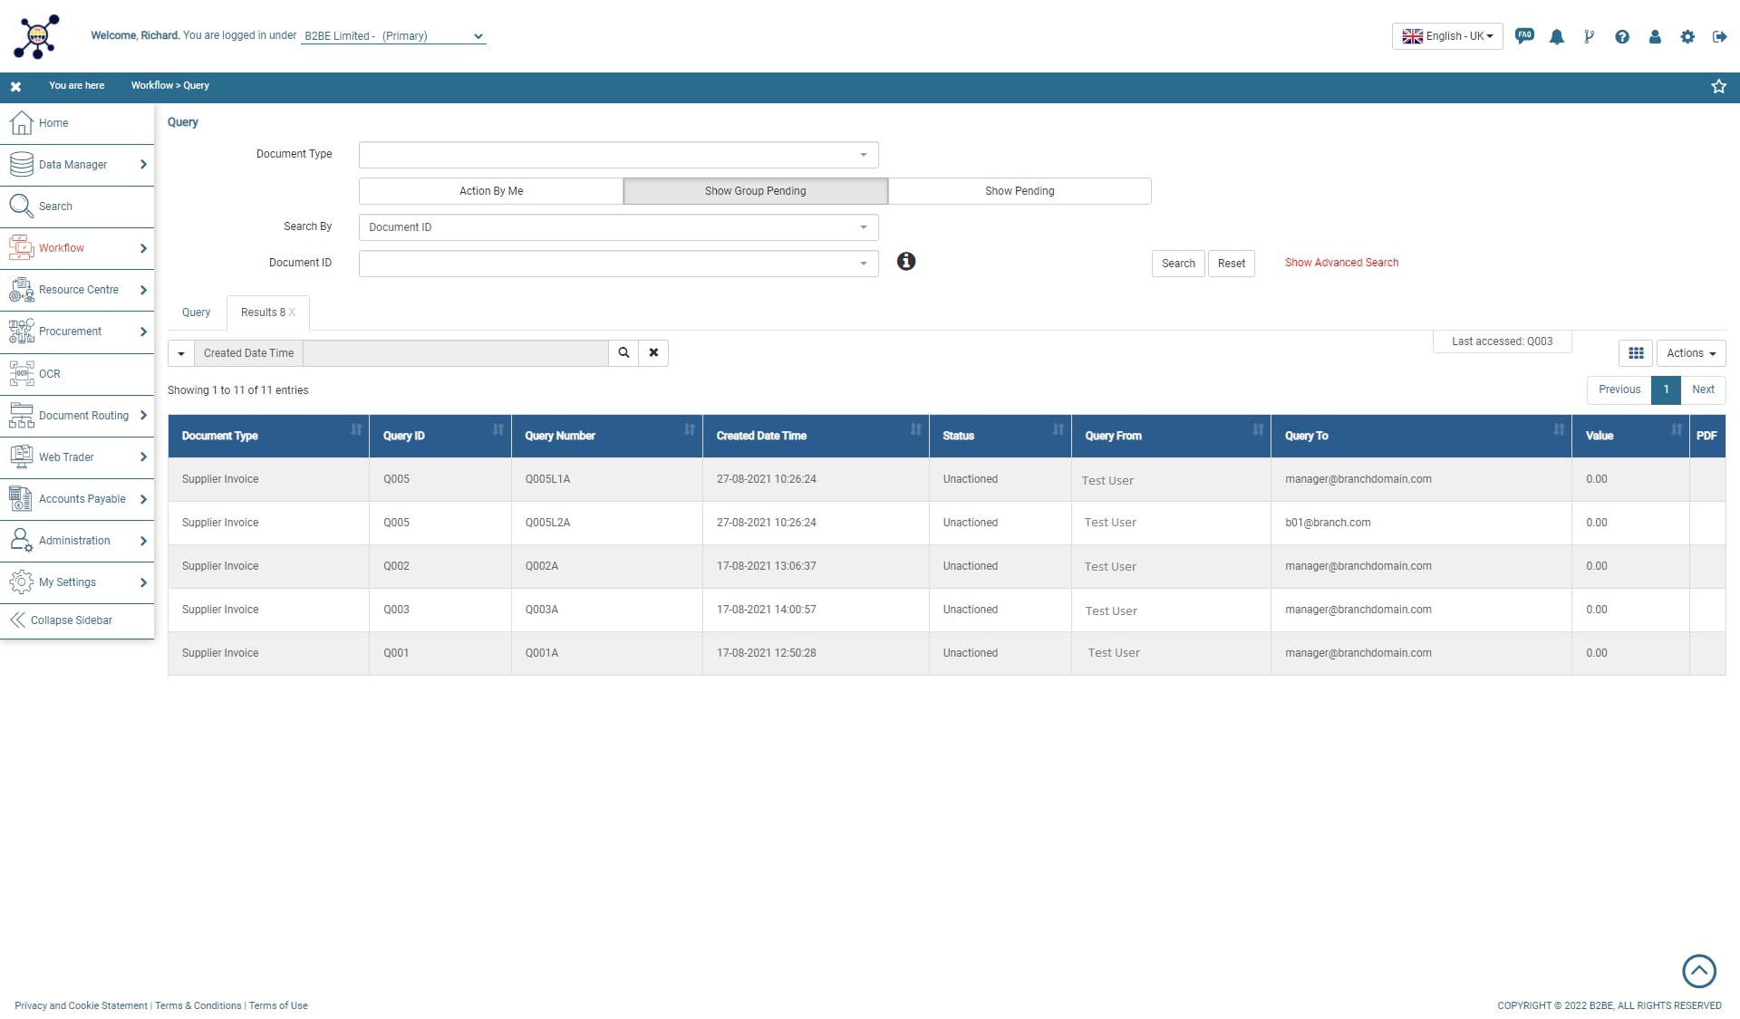Toggle the Show Pending filter
Image resolution: width=1740 pixels, height=1019 pixels.
point(1020,191)
